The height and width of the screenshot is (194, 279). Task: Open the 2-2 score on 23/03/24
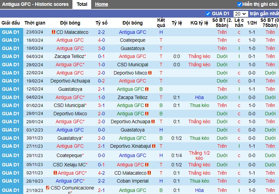(102, 32)
